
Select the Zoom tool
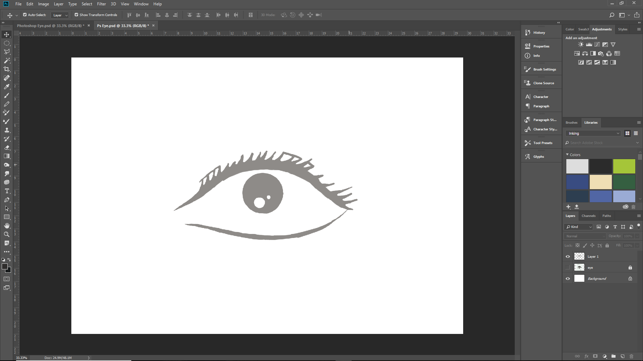click(7, 234)
